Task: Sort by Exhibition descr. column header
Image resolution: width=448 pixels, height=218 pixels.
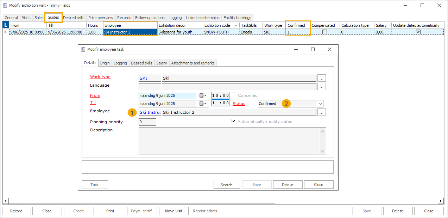Action: pos(179,25)
